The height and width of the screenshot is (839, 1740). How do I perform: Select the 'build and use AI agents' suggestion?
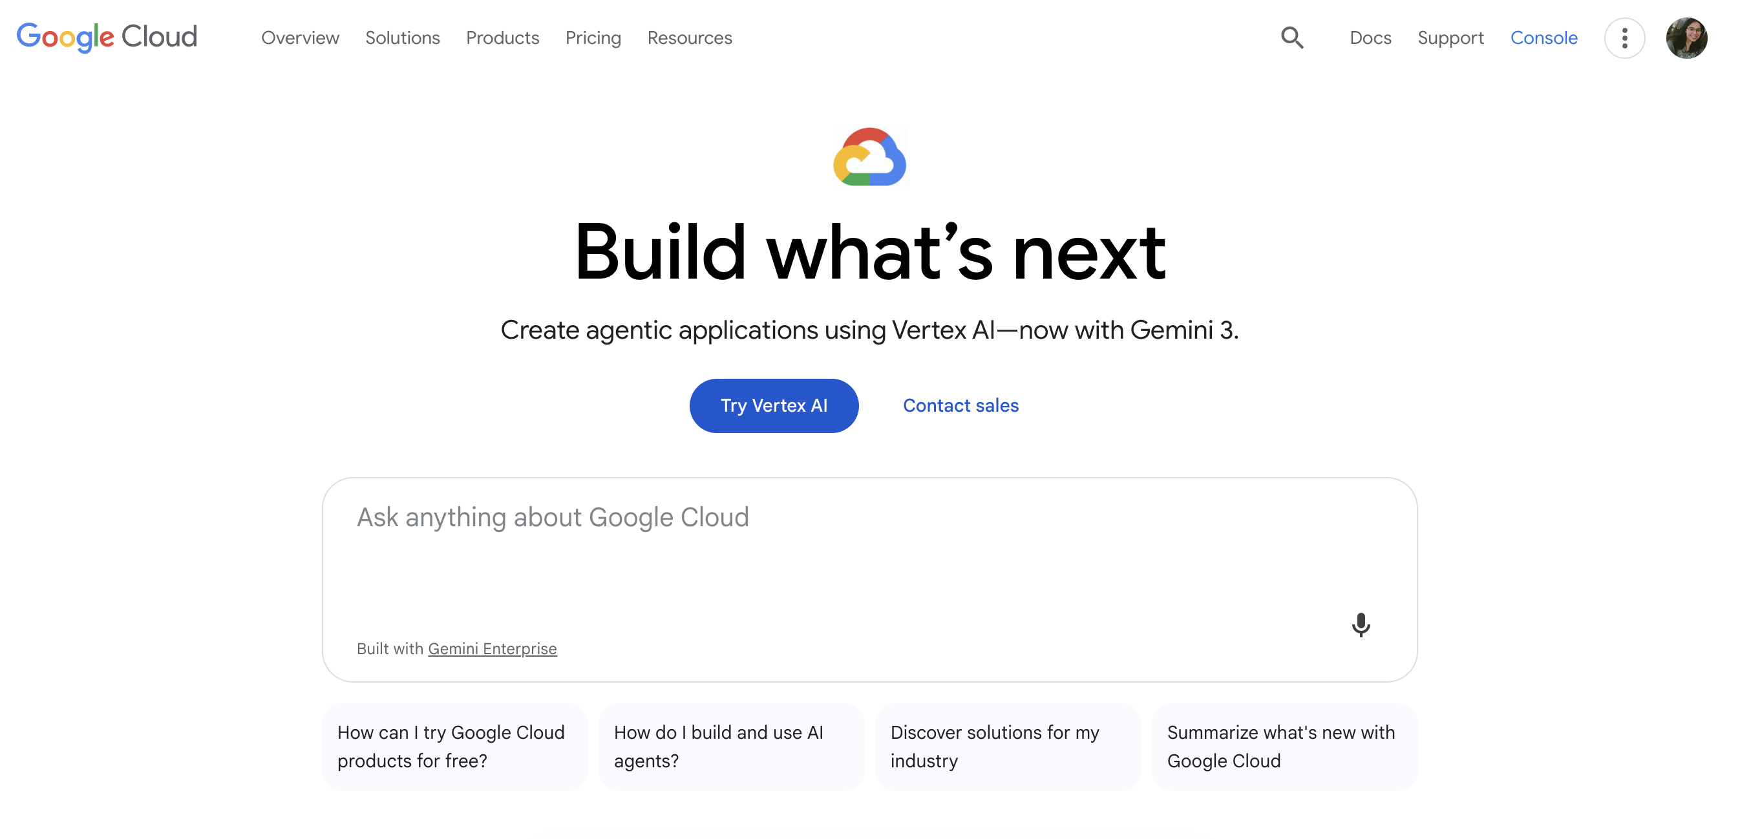(x=731, y=747)
